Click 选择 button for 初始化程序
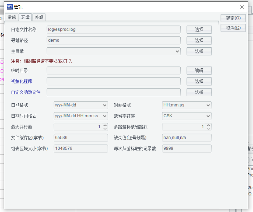 (199, 81)
